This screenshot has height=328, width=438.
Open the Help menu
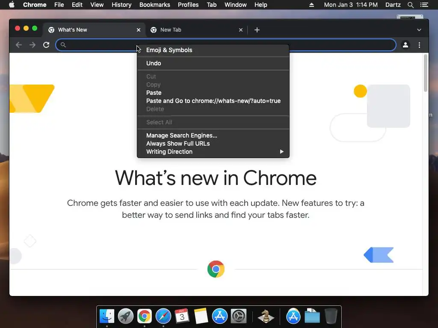pyautogui.click(x=260, y=5)
